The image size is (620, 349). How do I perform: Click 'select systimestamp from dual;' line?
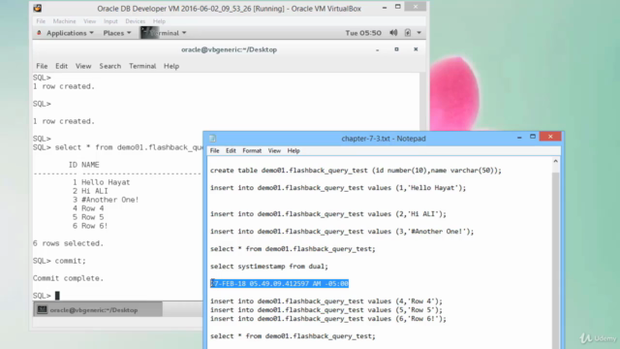[x=269, y=267]
